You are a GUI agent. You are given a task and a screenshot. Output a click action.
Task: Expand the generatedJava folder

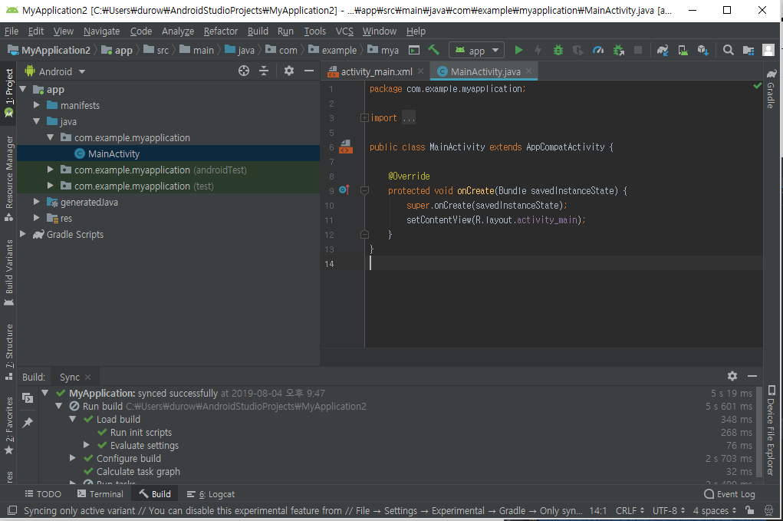point(37,201)
